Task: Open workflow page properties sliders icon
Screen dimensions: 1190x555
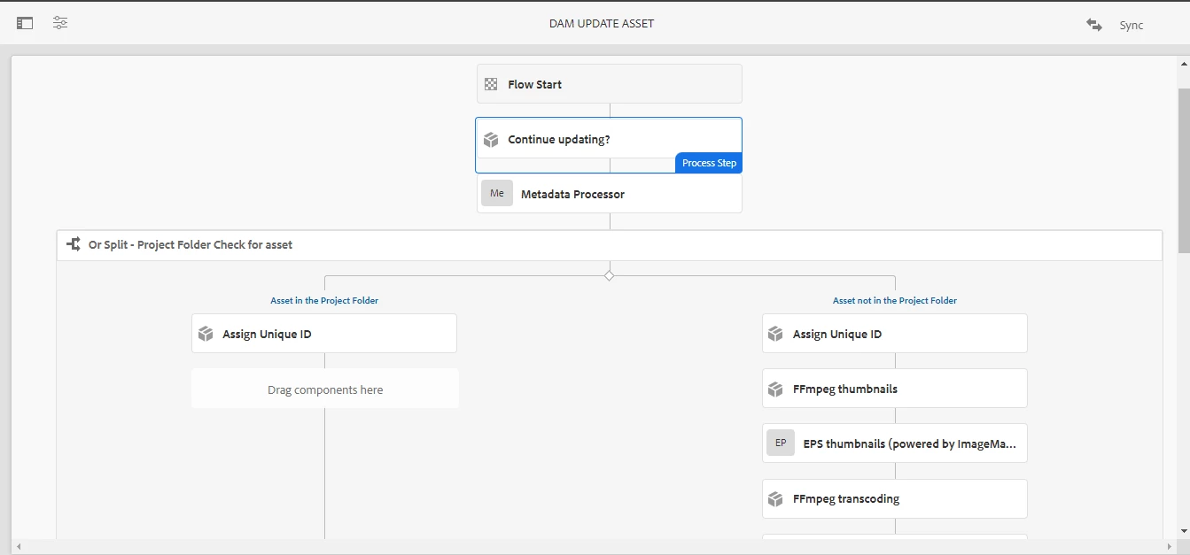Action: 60,23
